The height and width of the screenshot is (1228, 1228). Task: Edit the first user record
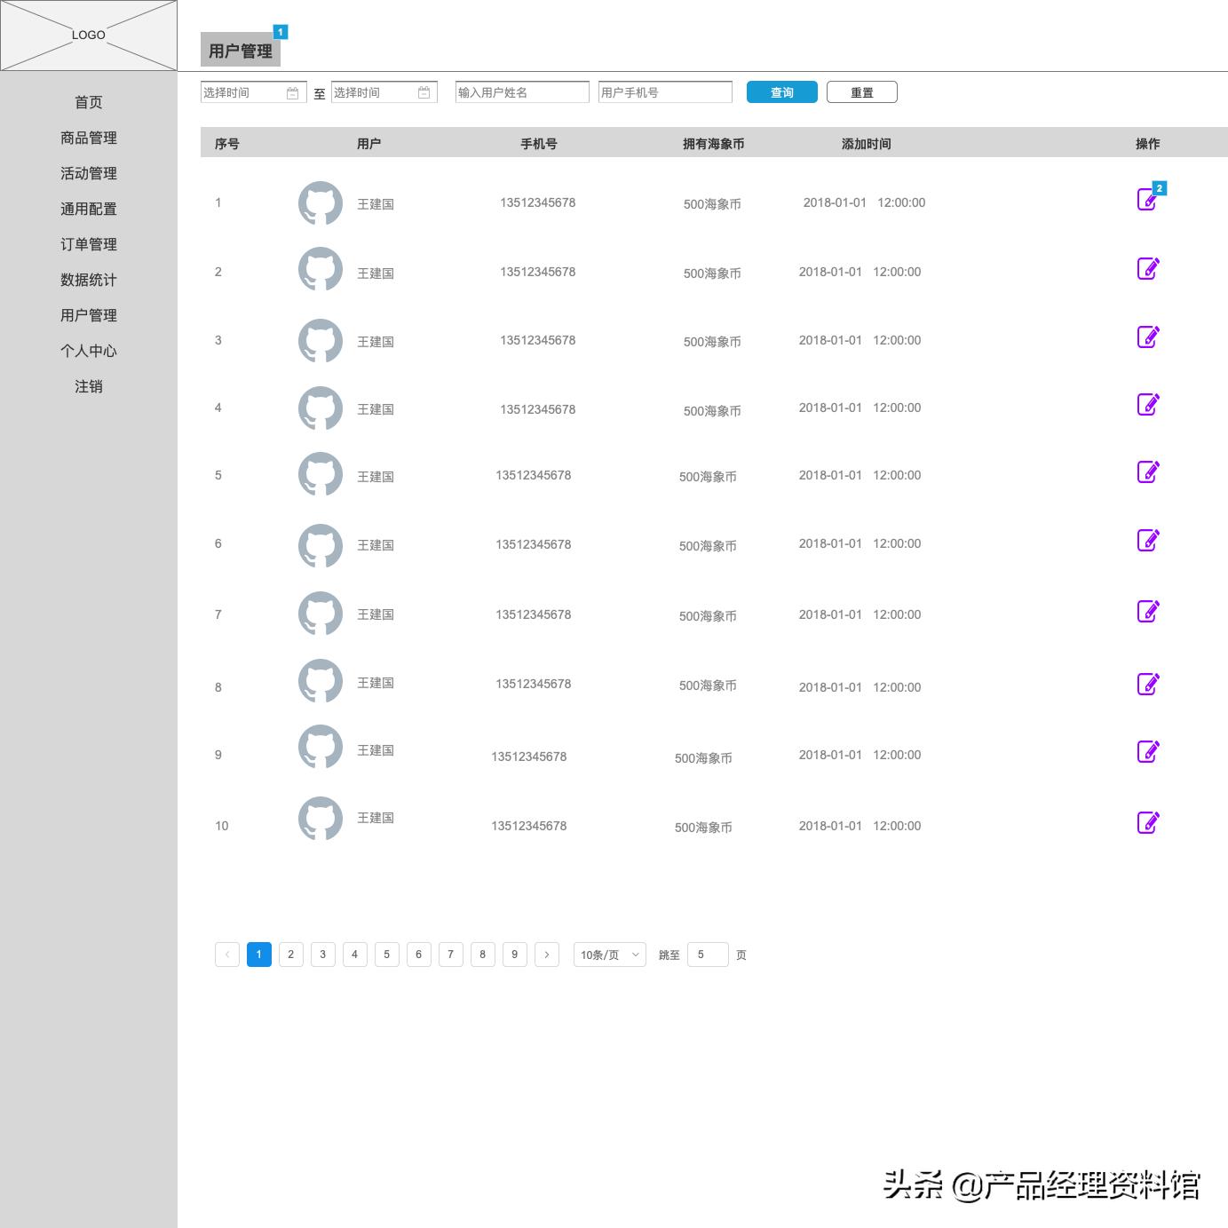tap(1147, 200)
